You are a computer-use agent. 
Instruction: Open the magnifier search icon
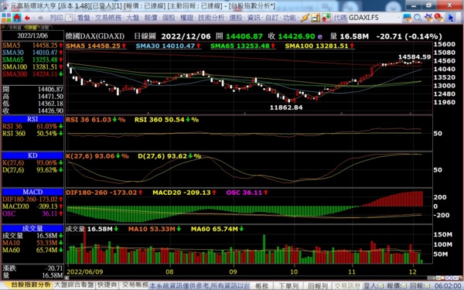(x=418, y=18)
